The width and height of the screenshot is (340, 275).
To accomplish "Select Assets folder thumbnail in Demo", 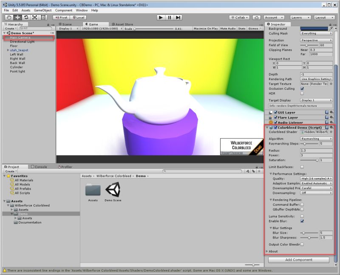I will point(93,190).
